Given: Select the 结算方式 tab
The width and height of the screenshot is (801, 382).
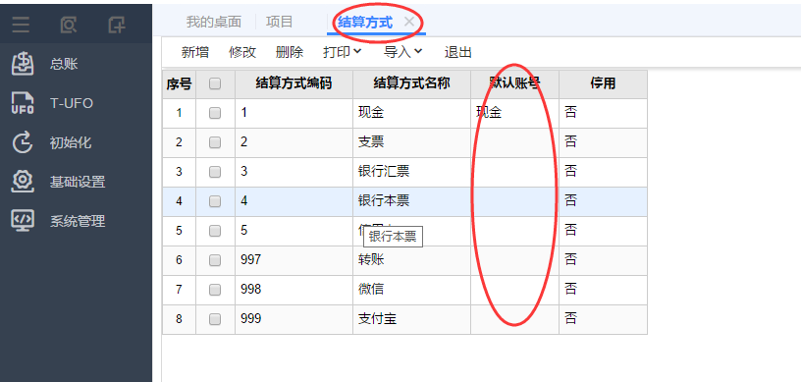Looking at the screenshot, I should point(365,22).
